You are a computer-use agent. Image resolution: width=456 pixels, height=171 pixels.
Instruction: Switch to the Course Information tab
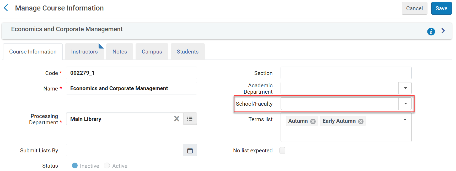tap(33, 52)
